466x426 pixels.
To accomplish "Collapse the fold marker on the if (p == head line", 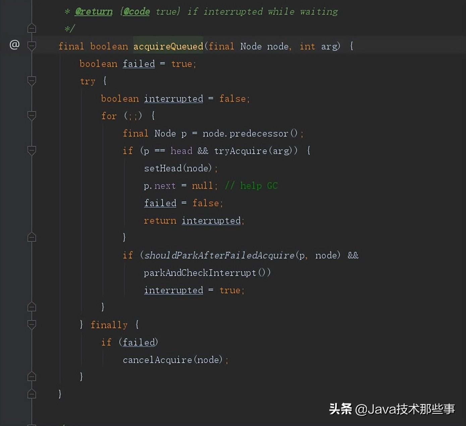I will click(x=32, y=150).
